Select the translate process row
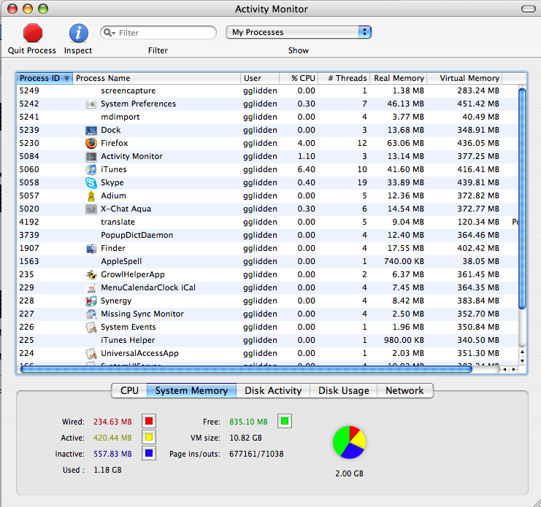Image resolution: width=541 pixels, height=507 pixels. pyautogui.click(x=267, y=222)
